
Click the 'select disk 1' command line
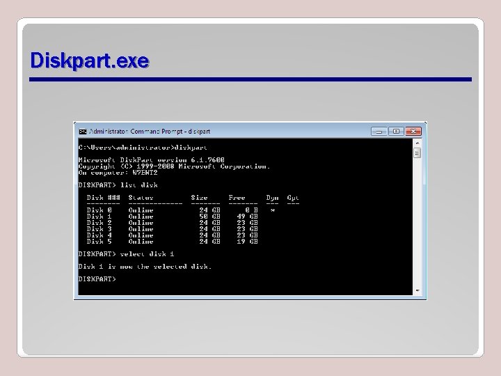click(x=126, y=254)
